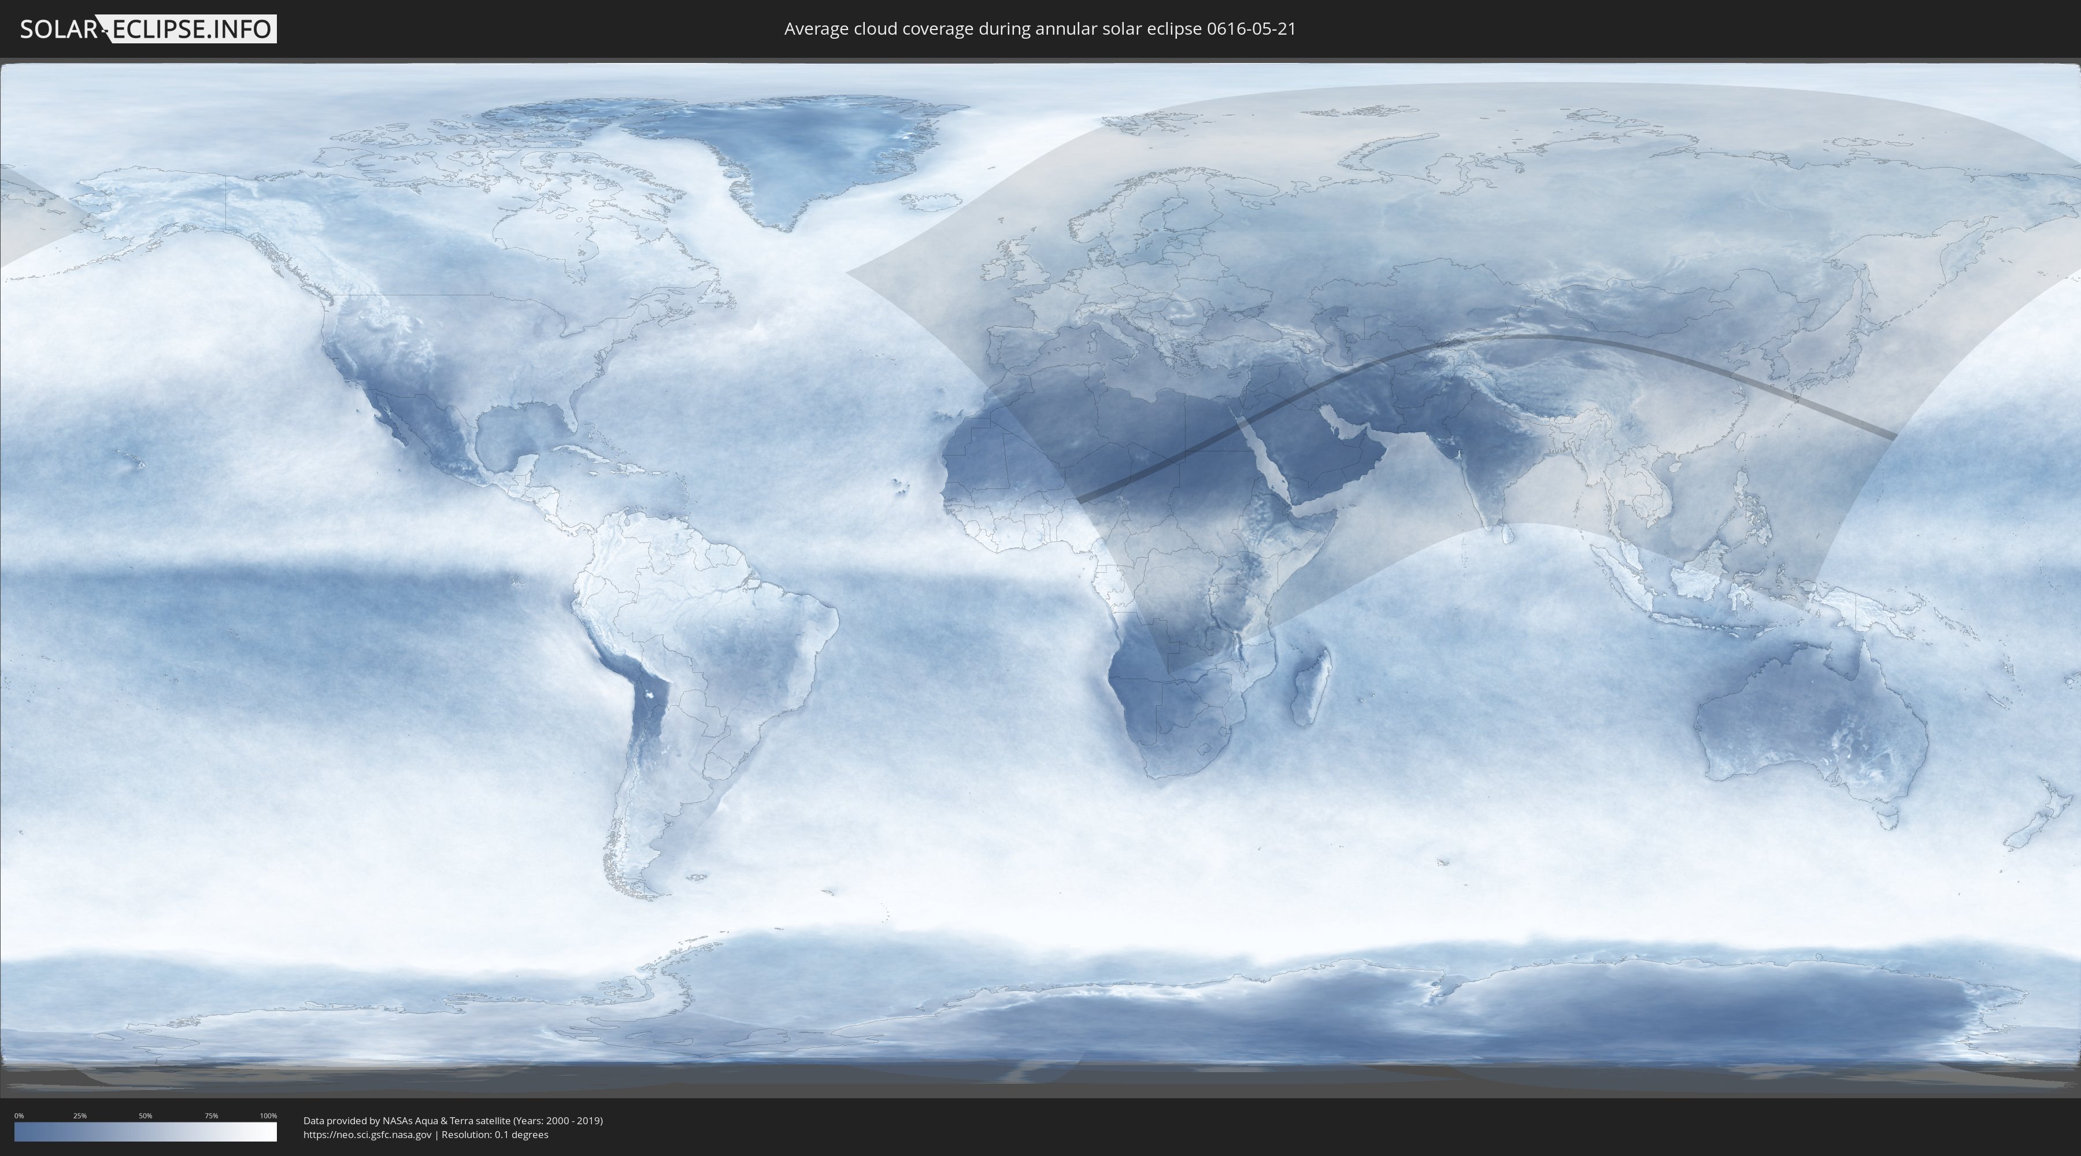Image resolution: width=2081 pixels, height=1156 pixels.
Task: Click the NASA Aqua & Terra data credit line
Action: click(453, 1121)
